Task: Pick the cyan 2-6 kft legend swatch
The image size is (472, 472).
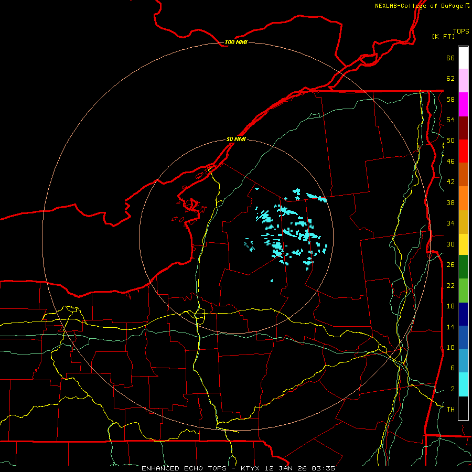Action: point(463,384)
